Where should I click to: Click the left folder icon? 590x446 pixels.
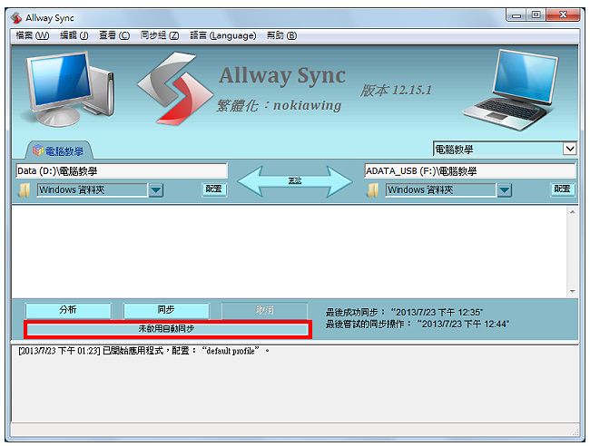pos(25,190)
